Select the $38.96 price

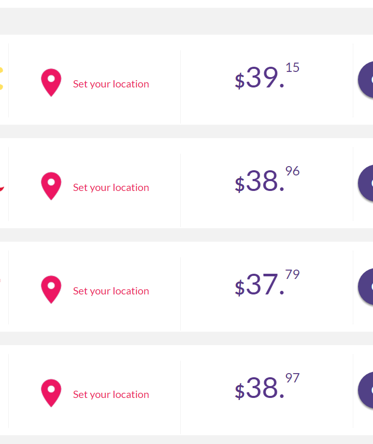[267, 179]
